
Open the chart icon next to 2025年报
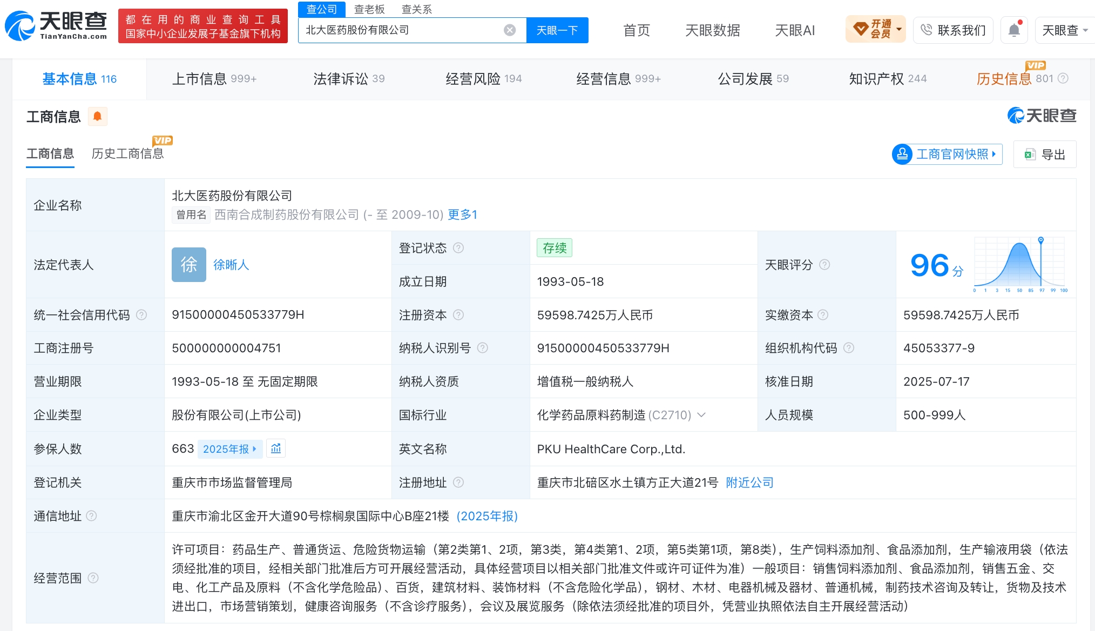click(276, 448)
